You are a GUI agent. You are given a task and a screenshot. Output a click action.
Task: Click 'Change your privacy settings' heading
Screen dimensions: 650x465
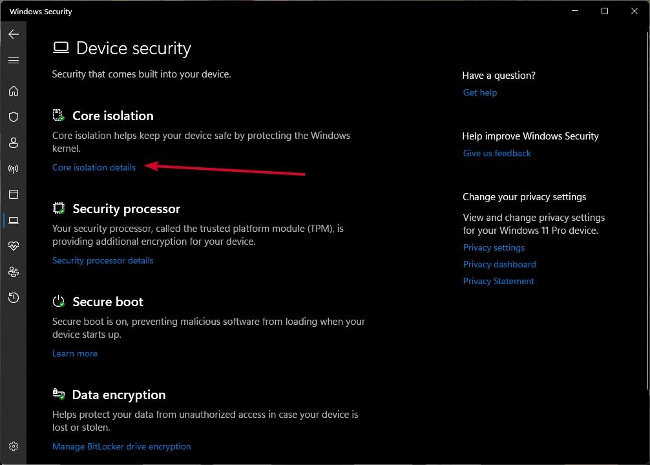click(x=525, y=197)
